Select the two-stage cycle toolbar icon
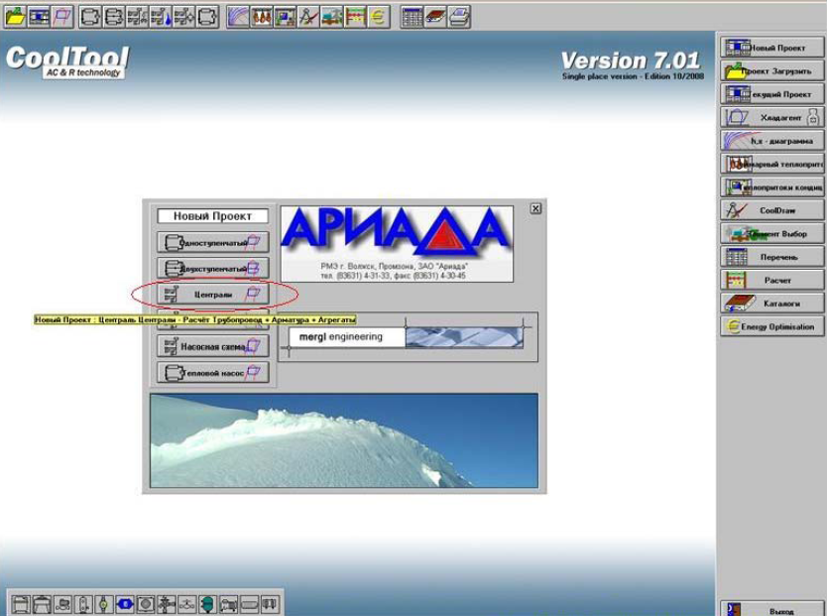This screenshot has width=827, height=616. pos(114,17)
